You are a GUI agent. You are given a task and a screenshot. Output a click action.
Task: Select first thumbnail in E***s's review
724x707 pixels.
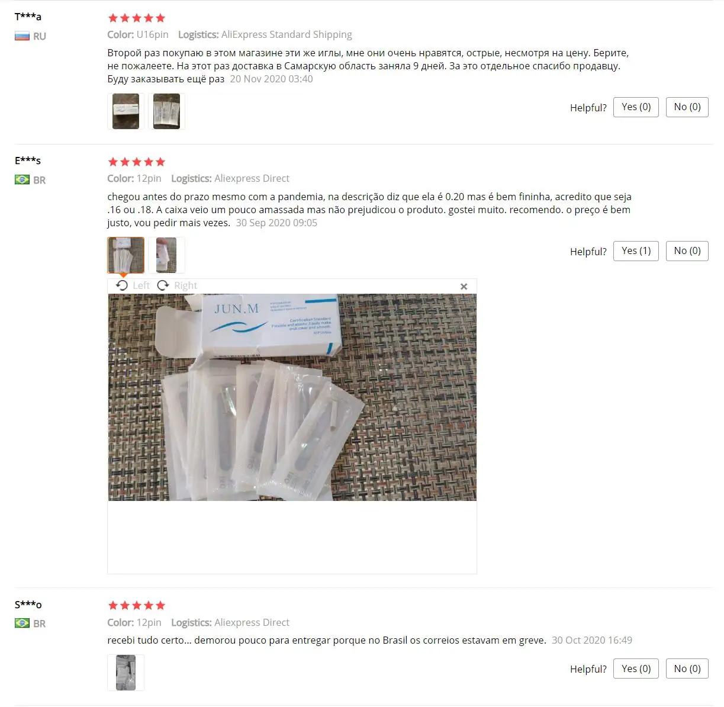126,255
